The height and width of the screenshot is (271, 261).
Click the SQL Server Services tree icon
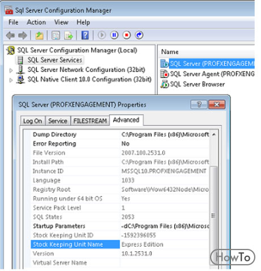[20, 60]
